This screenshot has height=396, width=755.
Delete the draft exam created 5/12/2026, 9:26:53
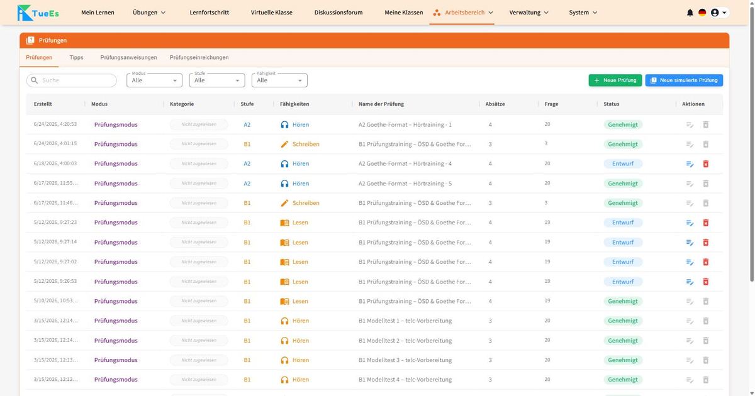[x=705, y=282]
